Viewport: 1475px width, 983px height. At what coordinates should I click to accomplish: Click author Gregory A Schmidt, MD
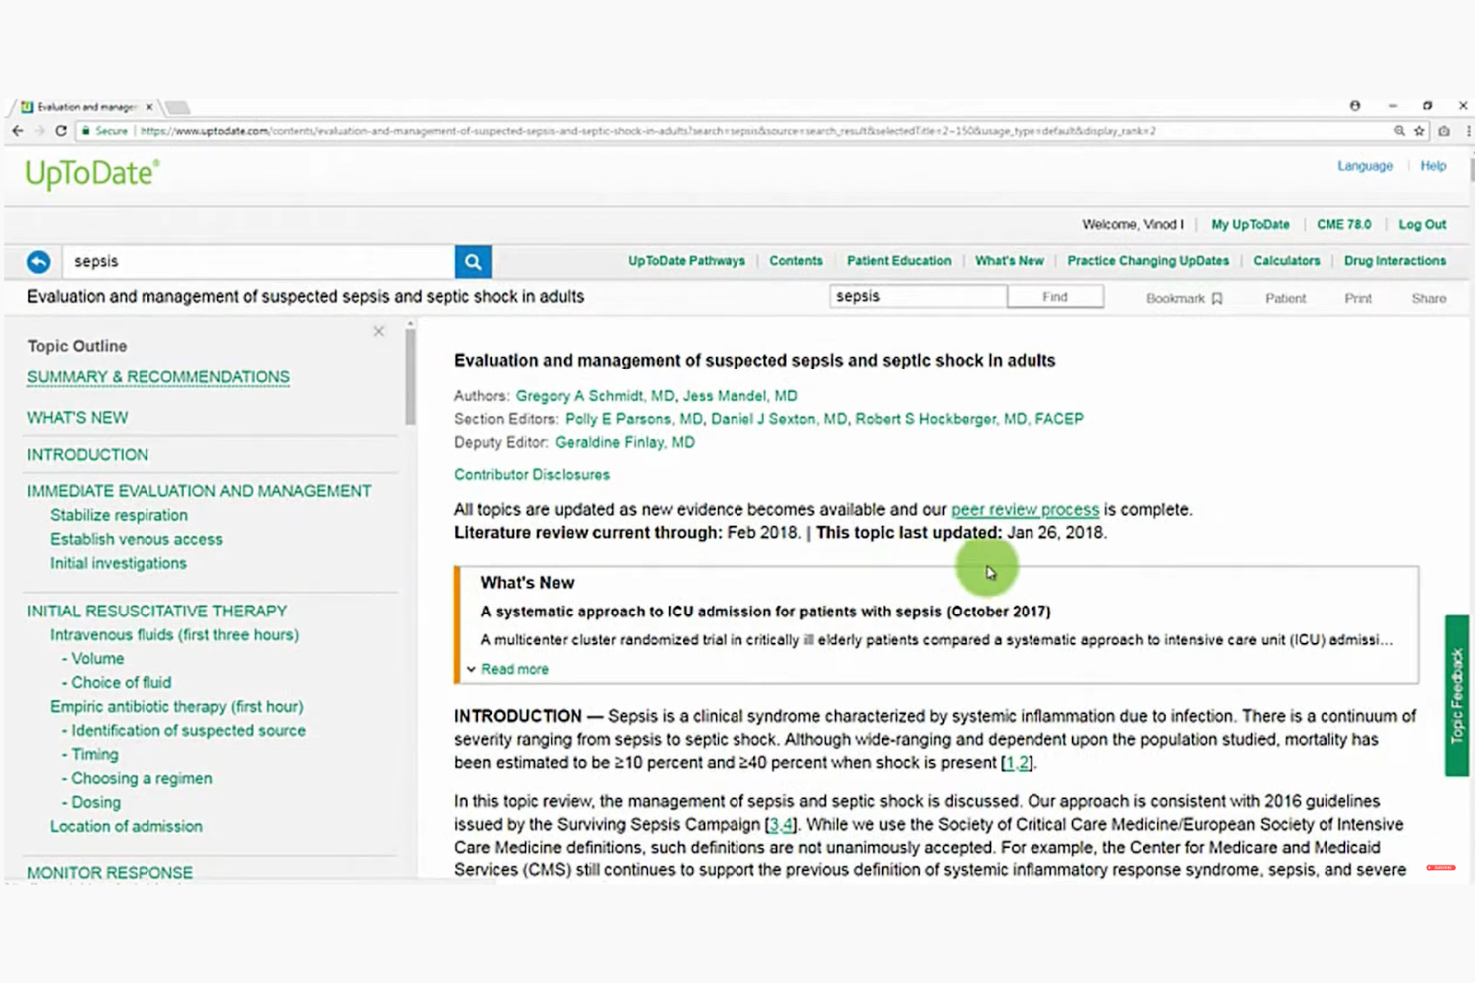pyautogui.click(x=595, y=396)
